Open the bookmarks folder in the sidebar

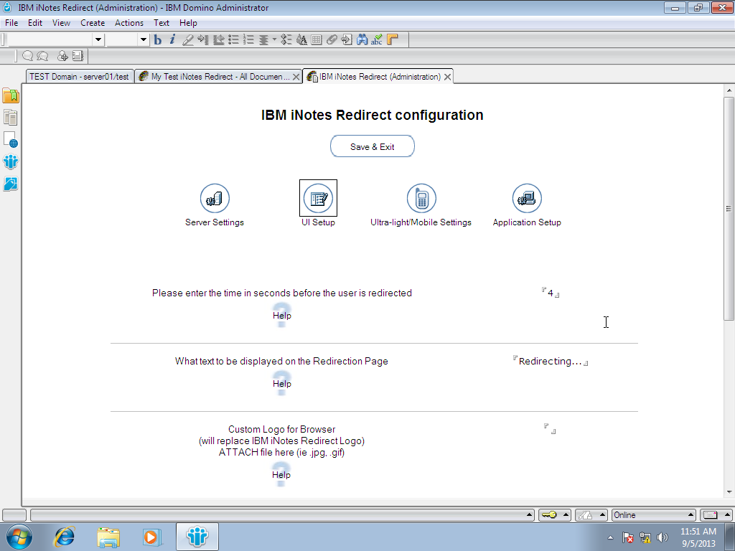pos(11,95)
